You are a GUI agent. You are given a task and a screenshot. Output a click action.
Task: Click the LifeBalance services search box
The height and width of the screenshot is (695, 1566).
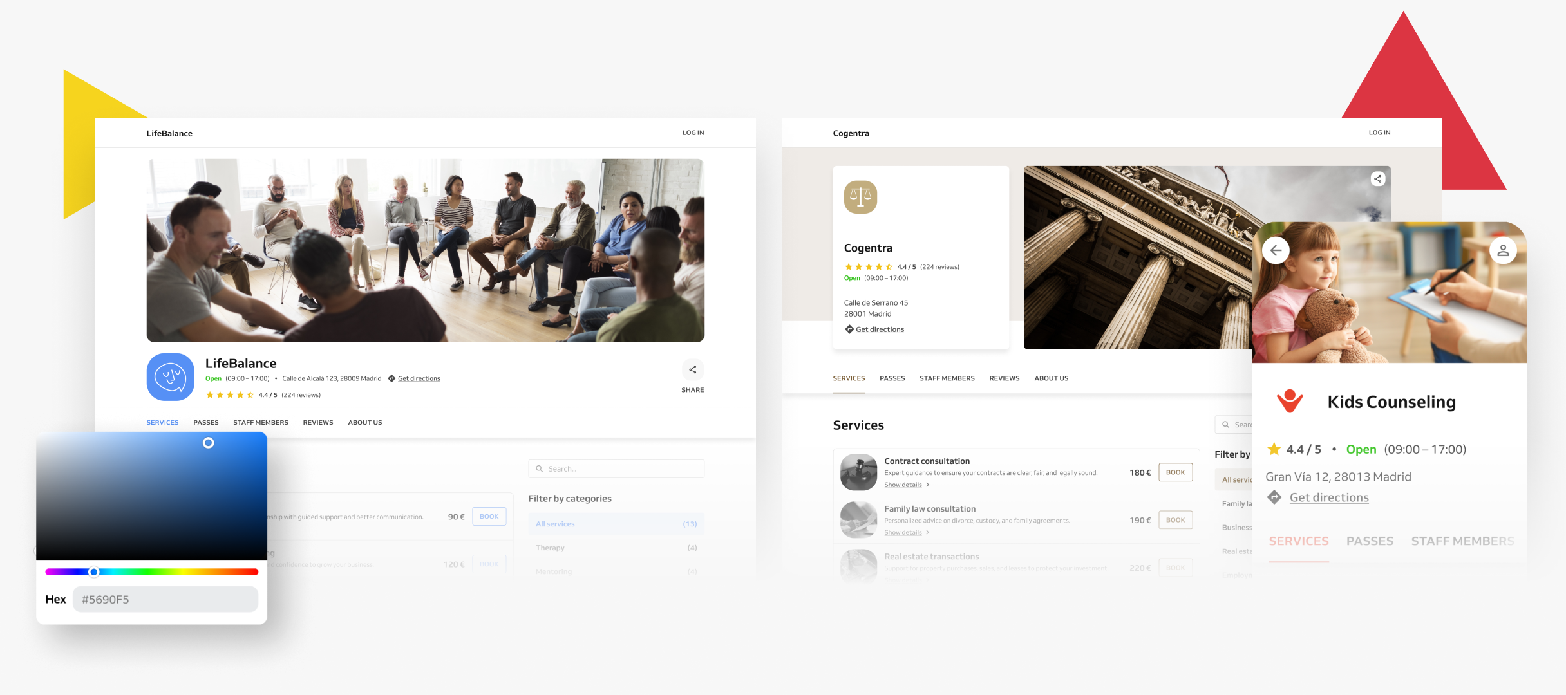coord(616,469)
